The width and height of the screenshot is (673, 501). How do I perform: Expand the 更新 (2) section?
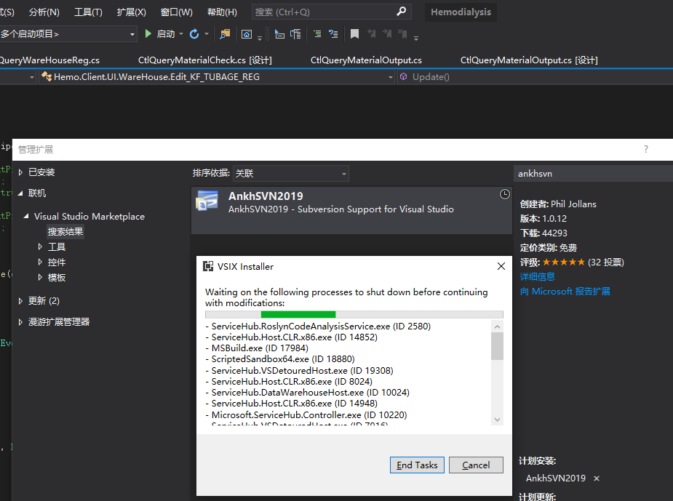coord(20,300)
